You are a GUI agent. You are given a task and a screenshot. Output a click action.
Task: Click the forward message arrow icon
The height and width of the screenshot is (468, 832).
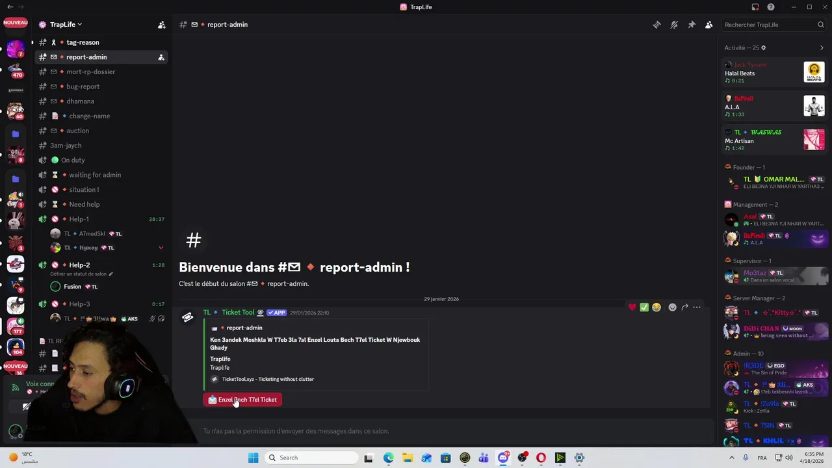tap(684, 307)
